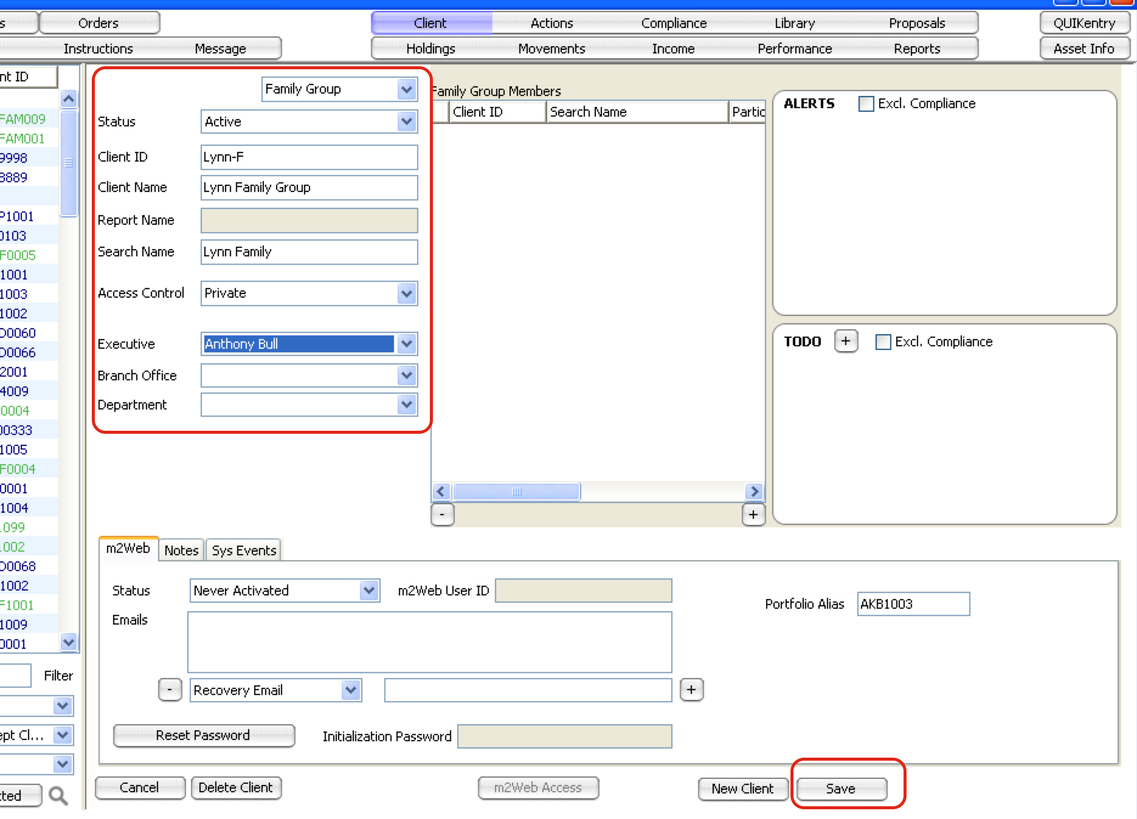
Task: Save the client record
Action: [x=841, y=789]
